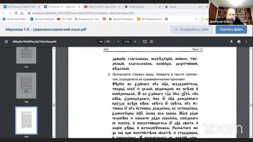
Task: Click page number '202' in header
Action: (106, 49)
